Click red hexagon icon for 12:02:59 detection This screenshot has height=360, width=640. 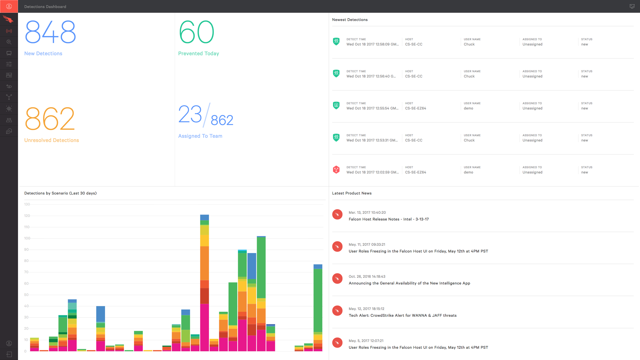coord(336,169)
